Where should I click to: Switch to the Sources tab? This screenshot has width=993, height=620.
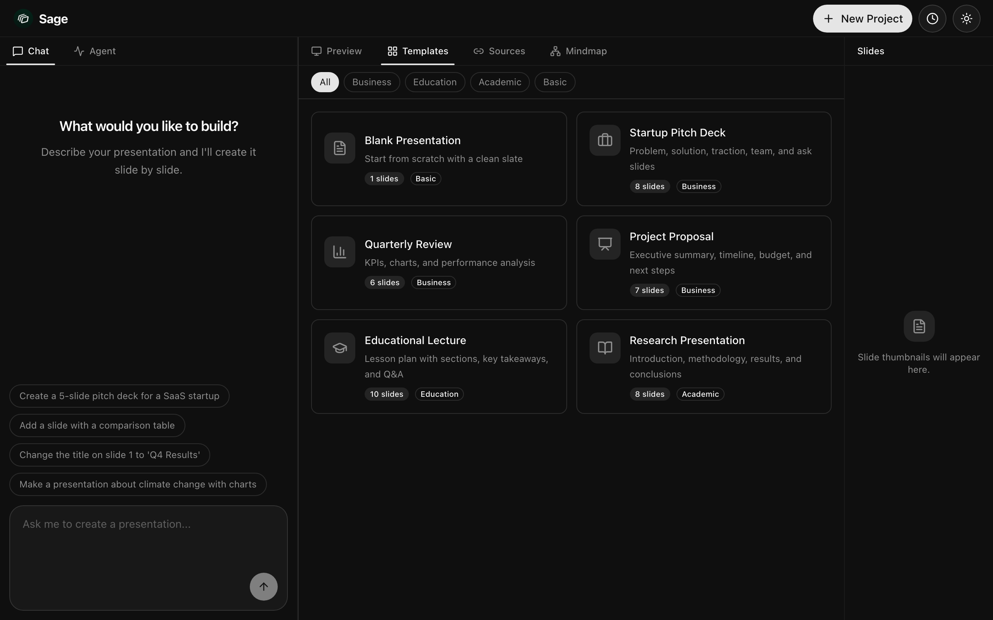point(499,51)
